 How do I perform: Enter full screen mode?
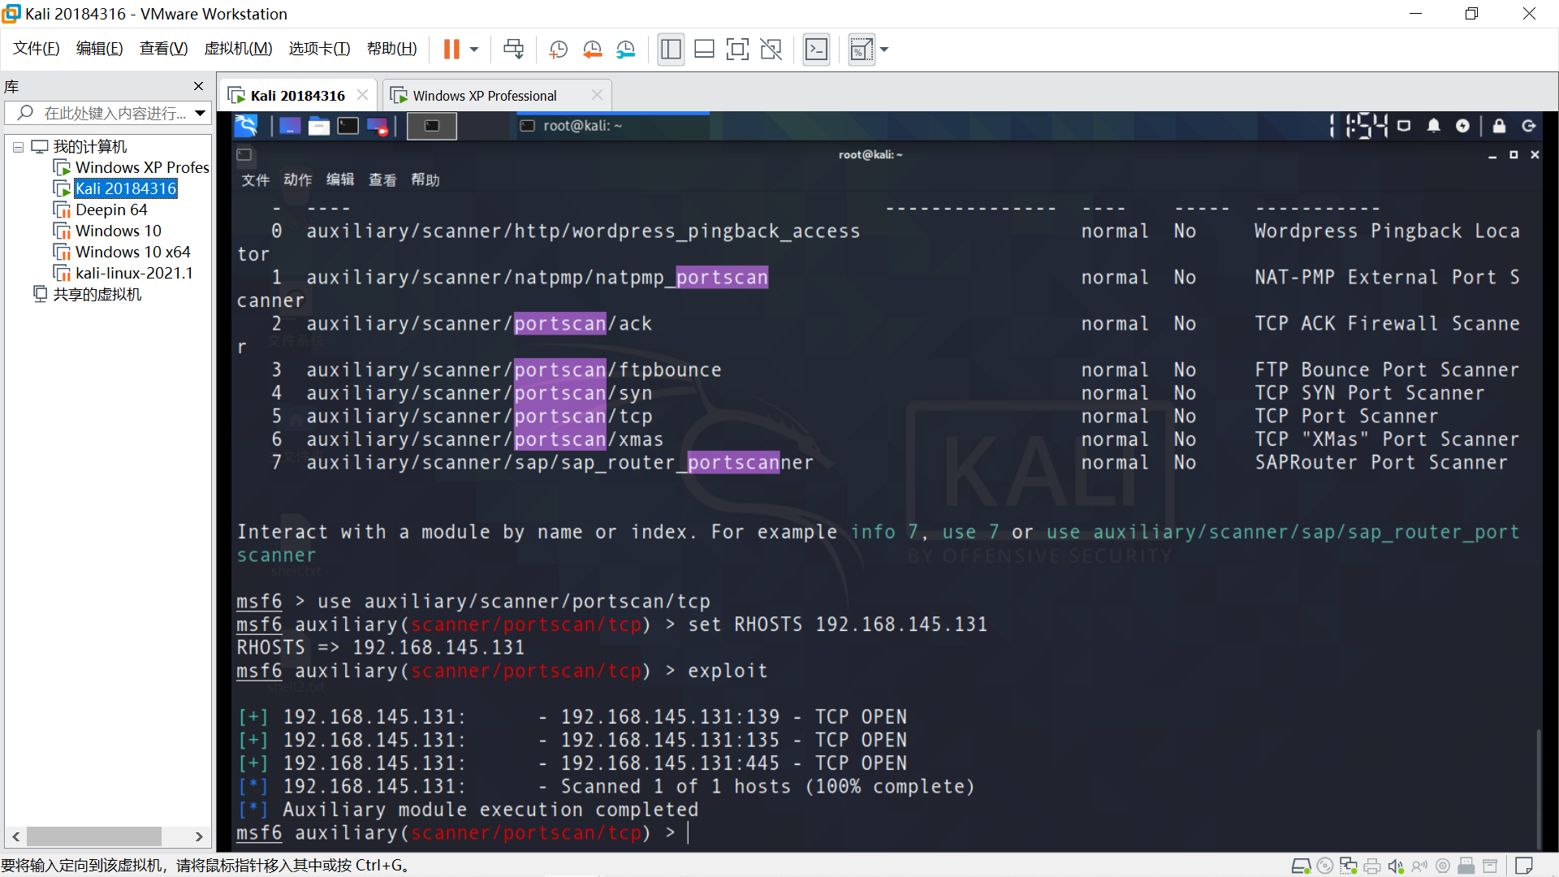click(x=737, y=50)
